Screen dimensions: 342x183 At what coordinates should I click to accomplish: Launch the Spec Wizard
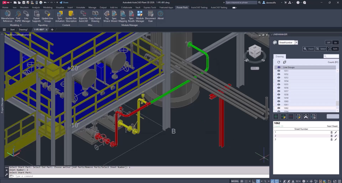[114, 16]
